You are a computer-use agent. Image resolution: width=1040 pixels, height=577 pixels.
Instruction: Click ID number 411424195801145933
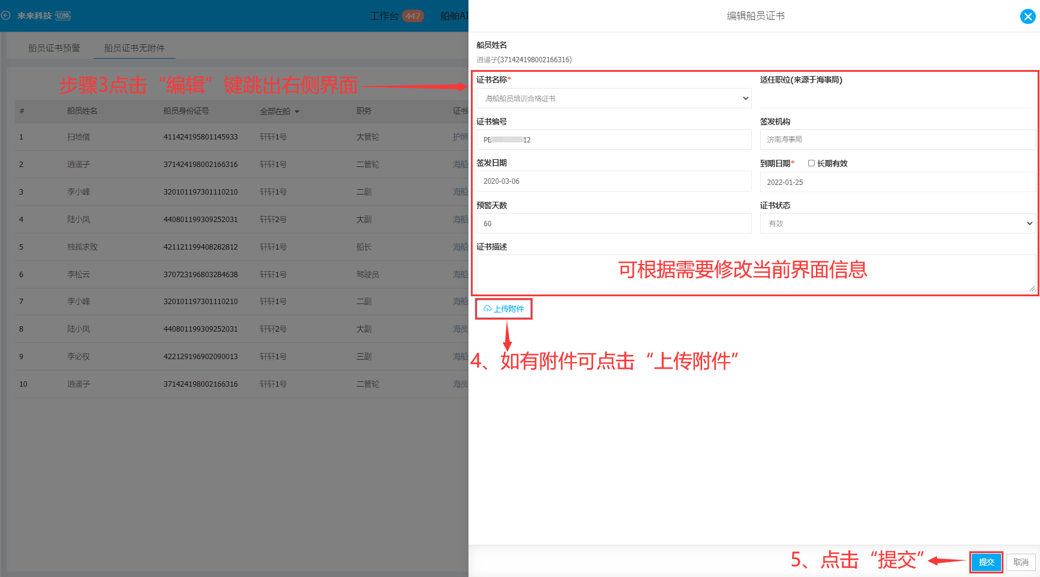pyautogui.click(x=201, y=137)
